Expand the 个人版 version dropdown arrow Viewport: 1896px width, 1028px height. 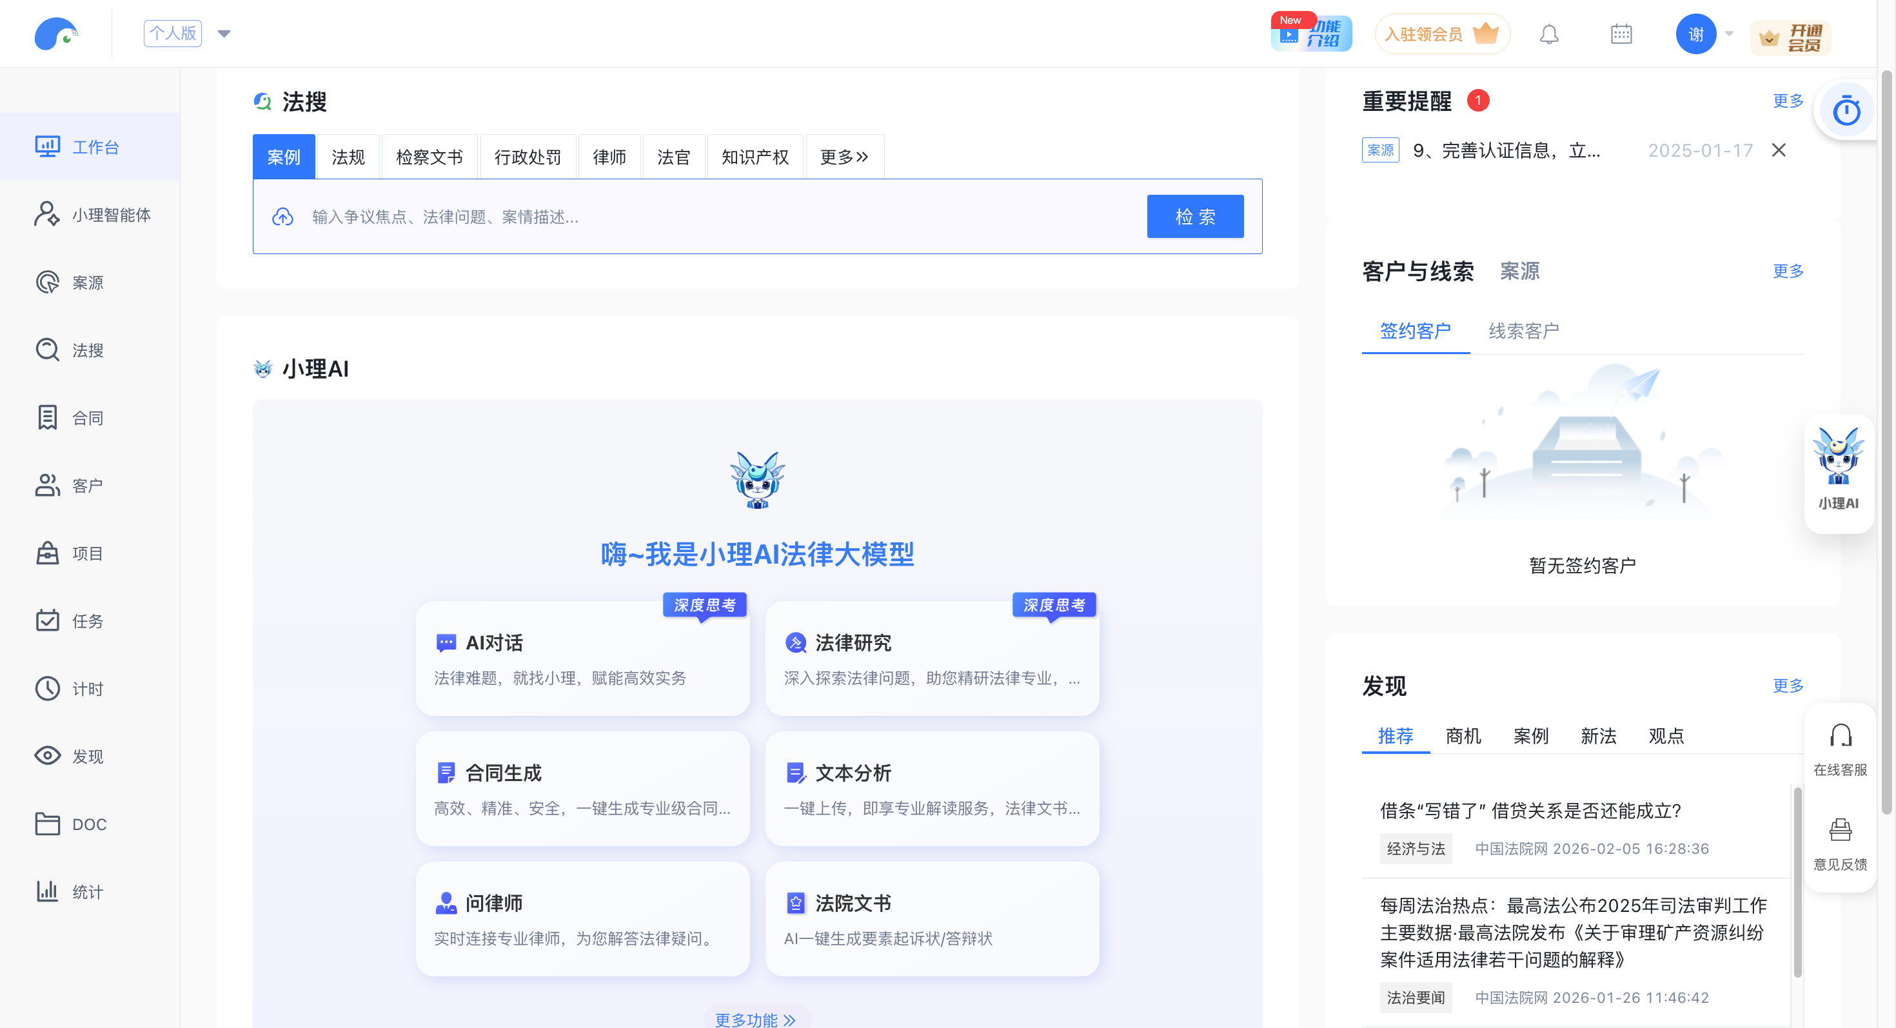pyautogui.click(x=224, y=34)
